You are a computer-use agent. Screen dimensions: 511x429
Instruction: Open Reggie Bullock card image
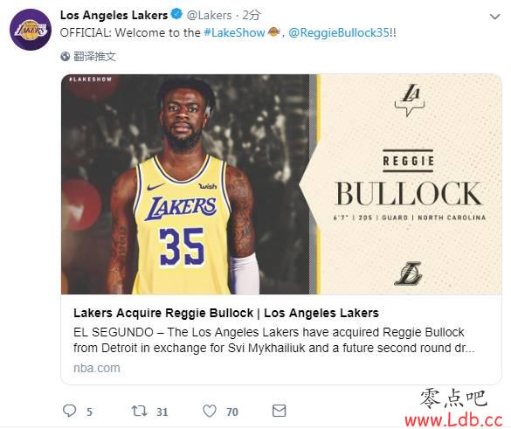[281, 184]
